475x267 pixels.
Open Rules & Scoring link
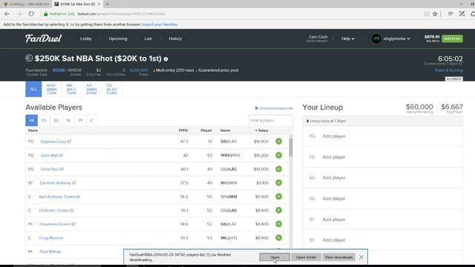(448, 70)
